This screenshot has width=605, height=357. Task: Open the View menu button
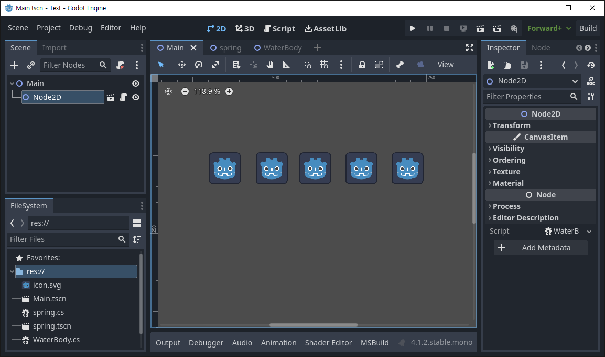446,65
